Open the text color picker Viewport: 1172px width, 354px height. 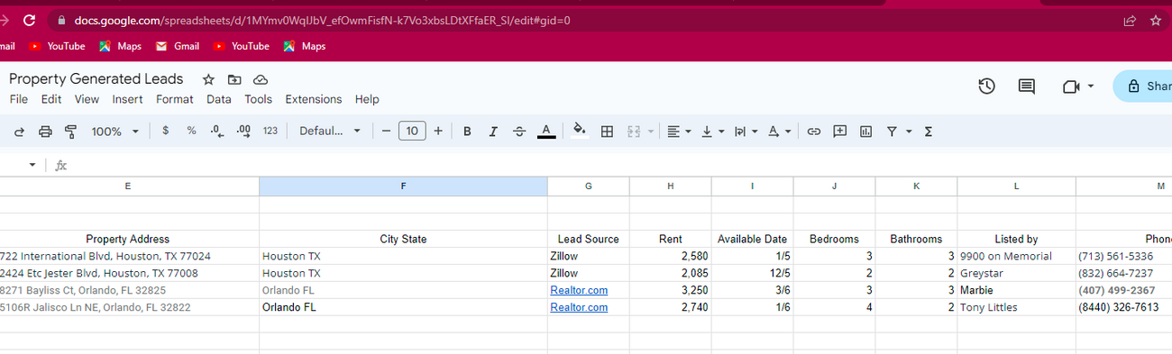(545, 132)
